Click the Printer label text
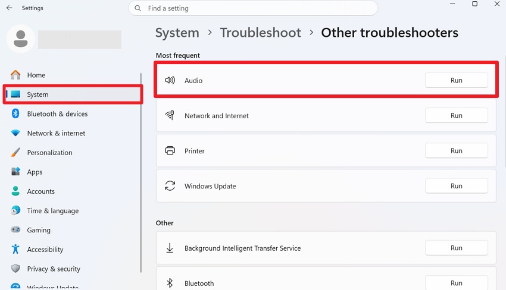The width and height of the screenshot is (506, 290). (195, 151)
